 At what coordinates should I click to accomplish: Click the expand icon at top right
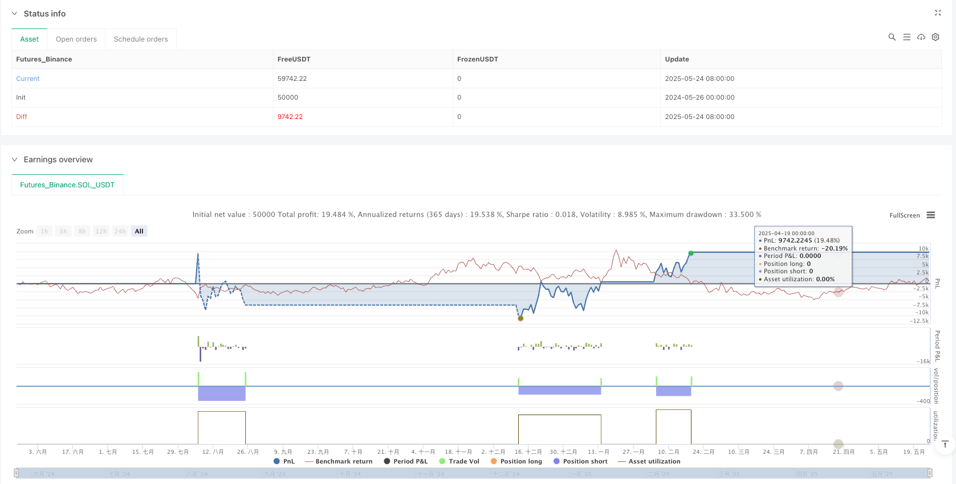[x=938, y=13]
